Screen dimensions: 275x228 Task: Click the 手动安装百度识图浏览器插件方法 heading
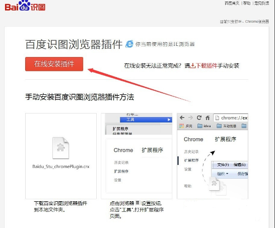click(80, 97)
